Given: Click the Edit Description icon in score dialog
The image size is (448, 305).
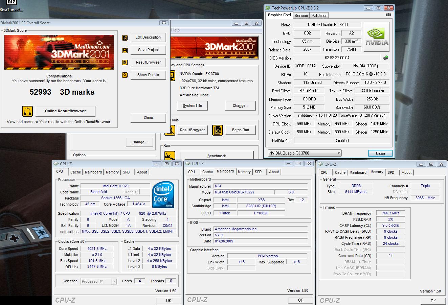Looking at the screenshot, I should 125,38.
